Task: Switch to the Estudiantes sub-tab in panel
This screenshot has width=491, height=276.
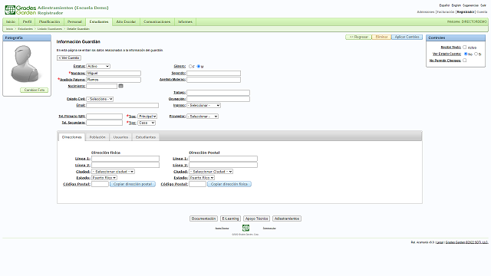Action: [x=146, y=137]
